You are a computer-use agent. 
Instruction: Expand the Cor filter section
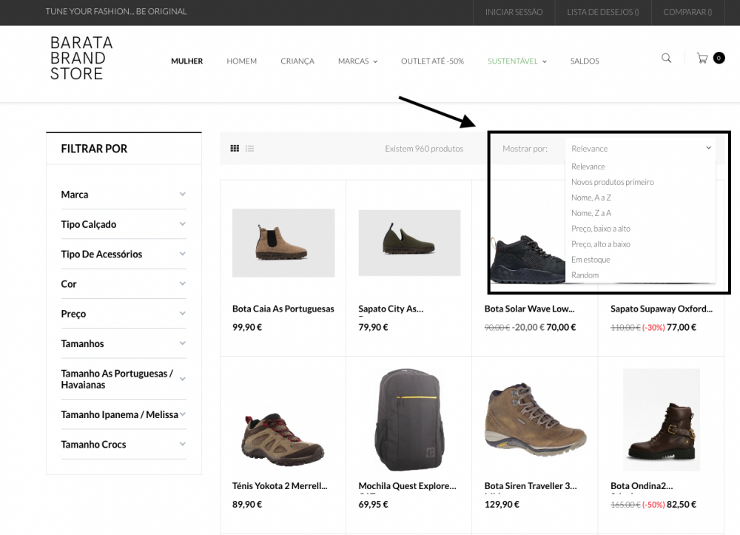tap(123, 284)
